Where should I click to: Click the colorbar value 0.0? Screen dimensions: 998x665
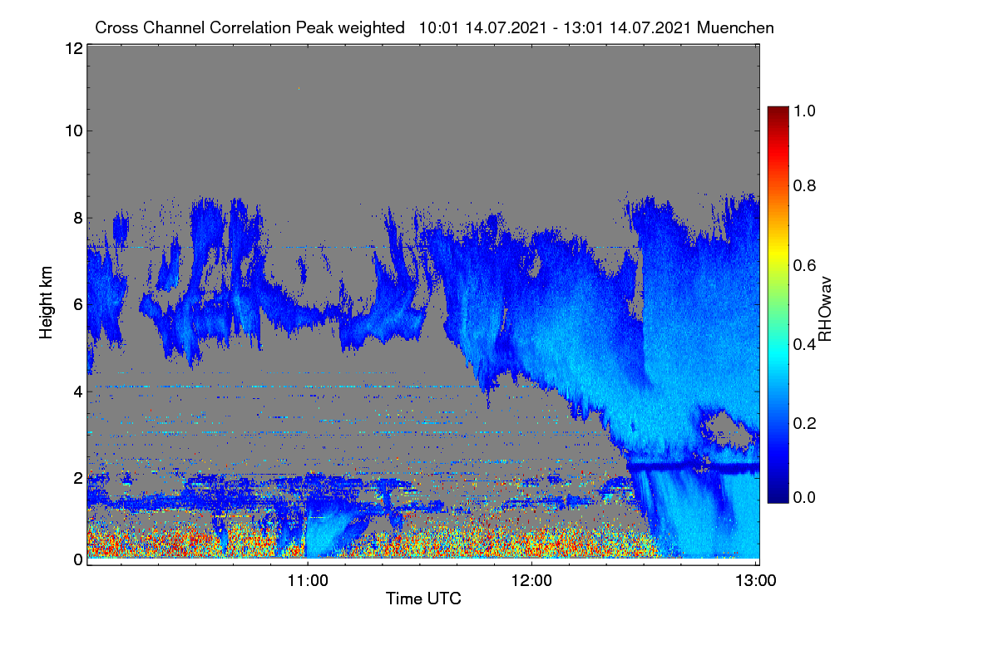(806, 497)
